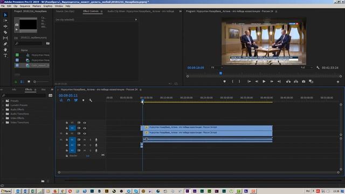Viewport: 345px width, 194px height.
Task: Toggle visibility eye of track V3
Action: tap(85, 123)
